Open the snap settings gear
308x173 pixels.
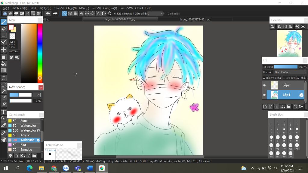[x=109, y=14]
